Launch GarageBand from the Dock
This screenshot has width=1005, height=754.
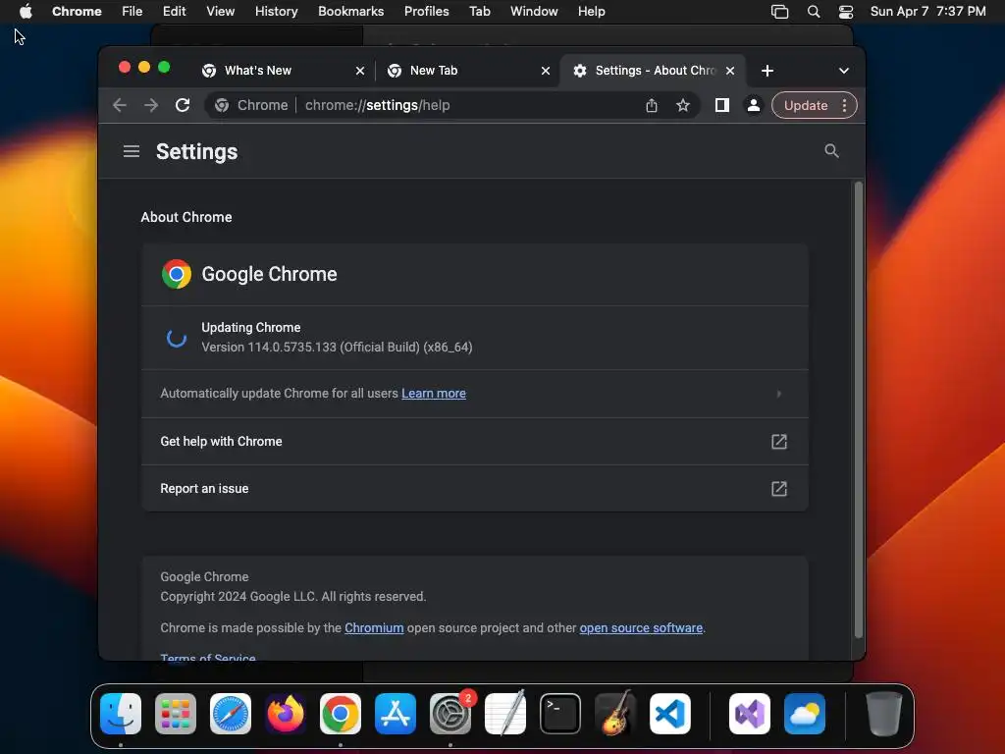point(615,714)
